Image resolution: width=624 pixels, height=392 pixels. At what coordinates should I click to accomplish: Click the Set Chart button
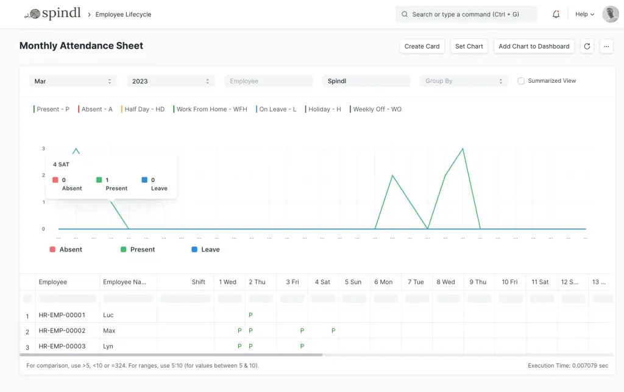point(469,46)
